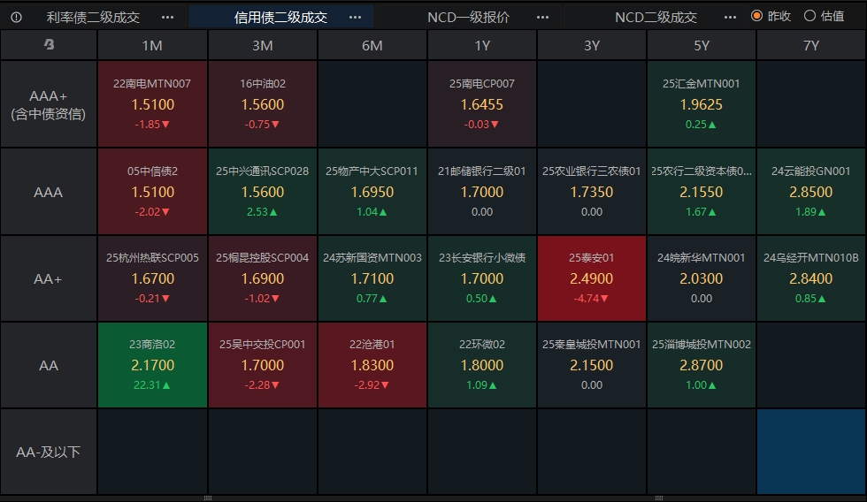The image size is (867, 502).
Task: Click the info icon beside 利率债二级成交
Action: (16, 17)
